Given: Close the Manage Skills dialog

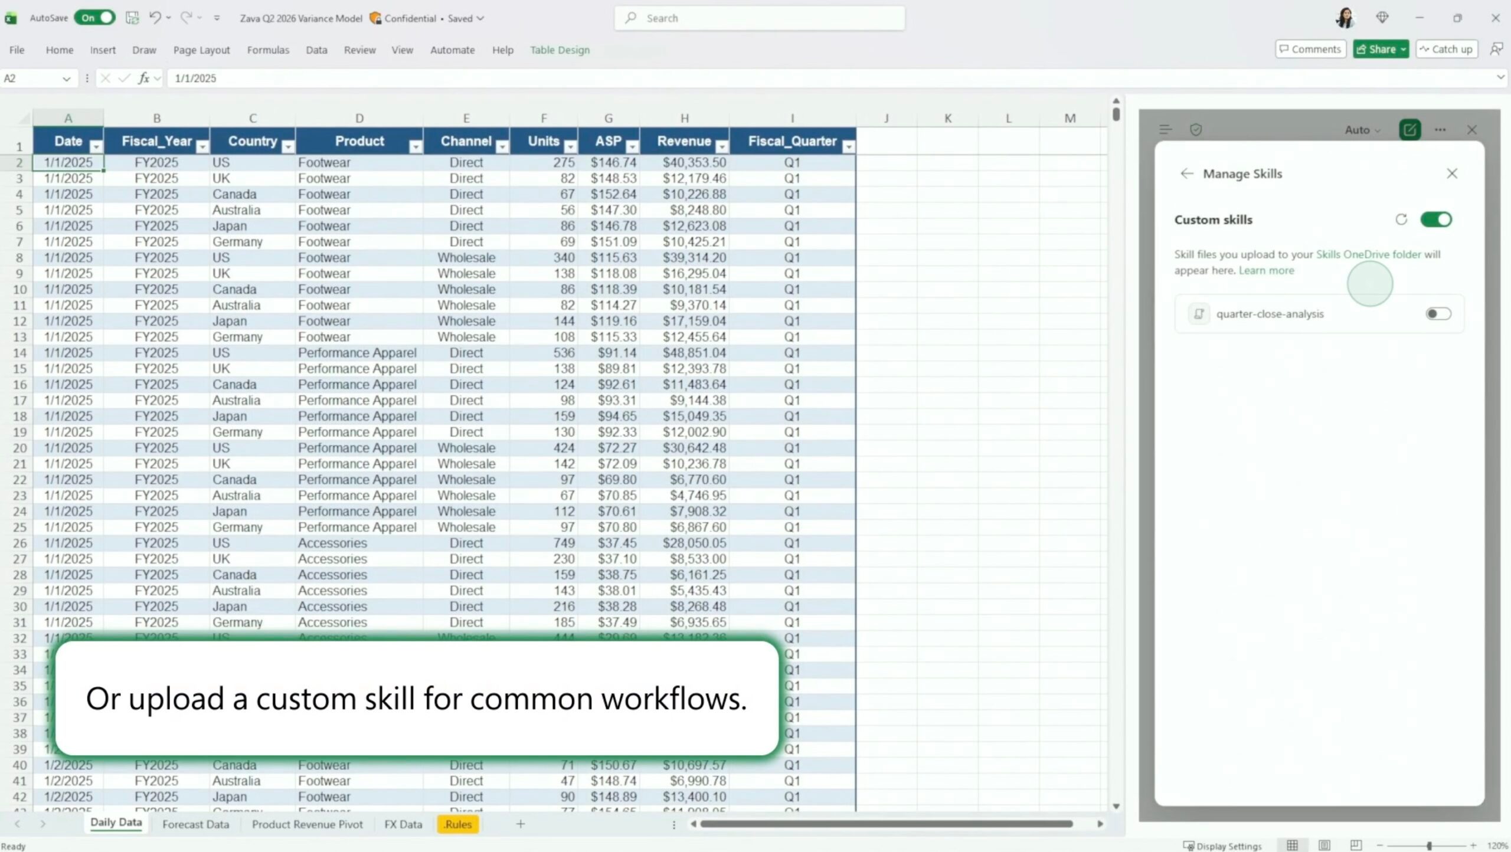Looking at the screenshot, I should pos(1452,173).
